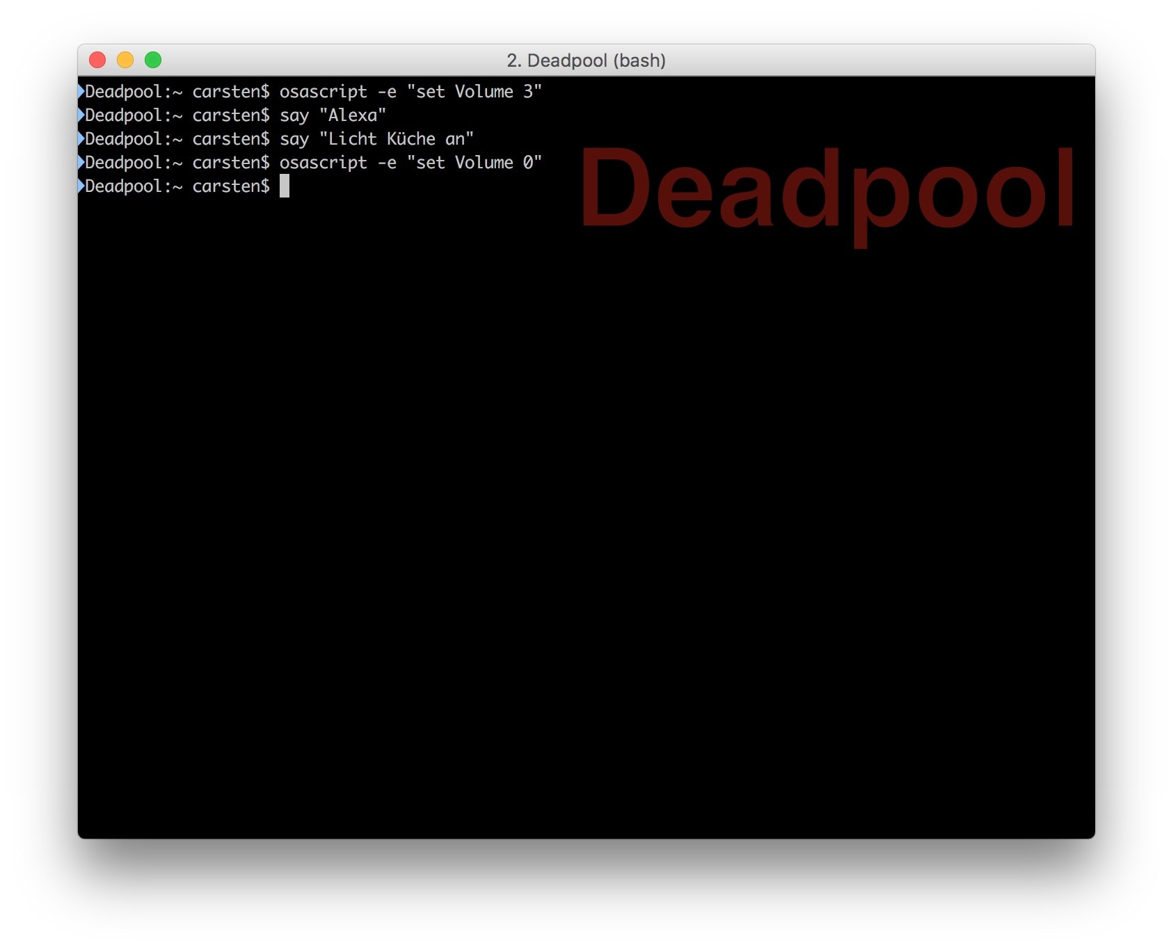Click the "set Volume 0" quoted string

[474, 163]
